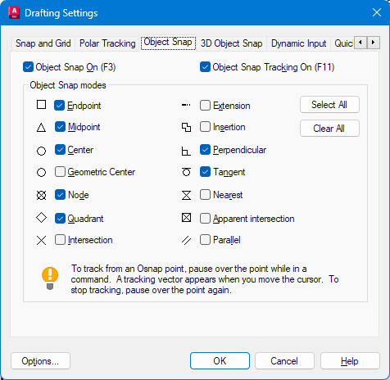Click the Center circle snap marker icon

point(41,151)
